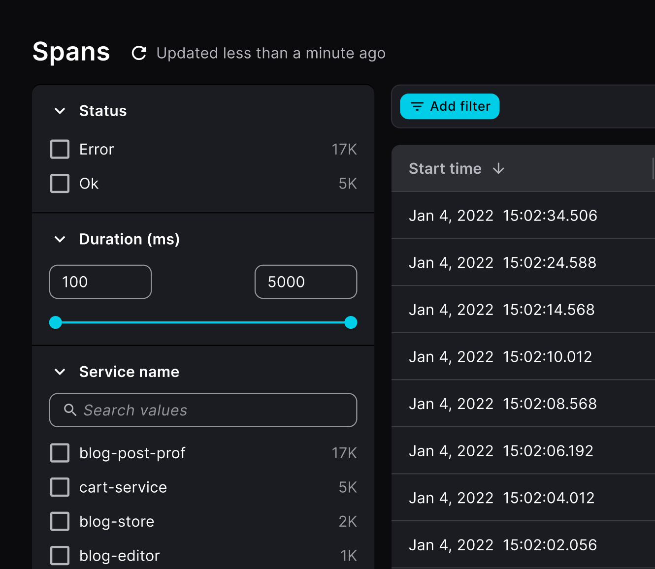
Task: Collapse the Service name section
Action: 60,372
